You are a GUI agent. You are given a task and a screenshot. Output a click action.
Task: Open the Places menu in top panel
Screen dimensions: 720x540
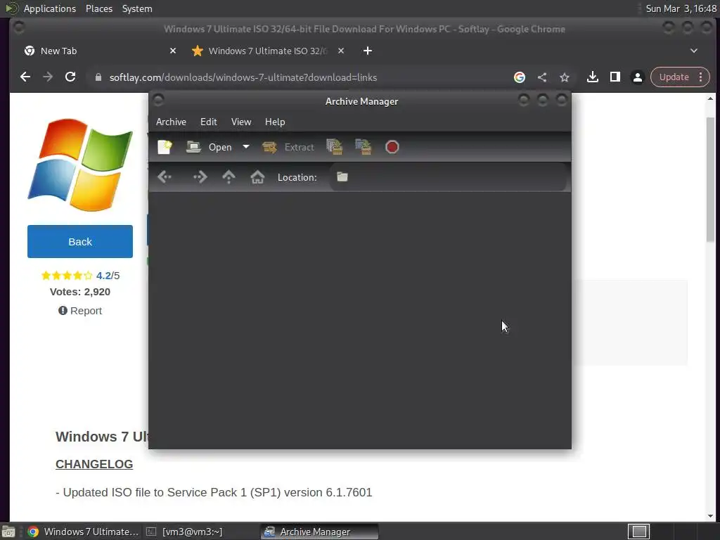tap(99, 8)
